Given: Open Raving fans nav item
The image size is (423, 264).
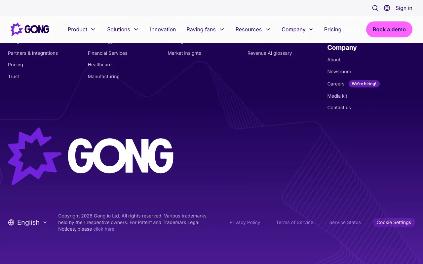Looking at the screenshot, I should coord(201,29).
